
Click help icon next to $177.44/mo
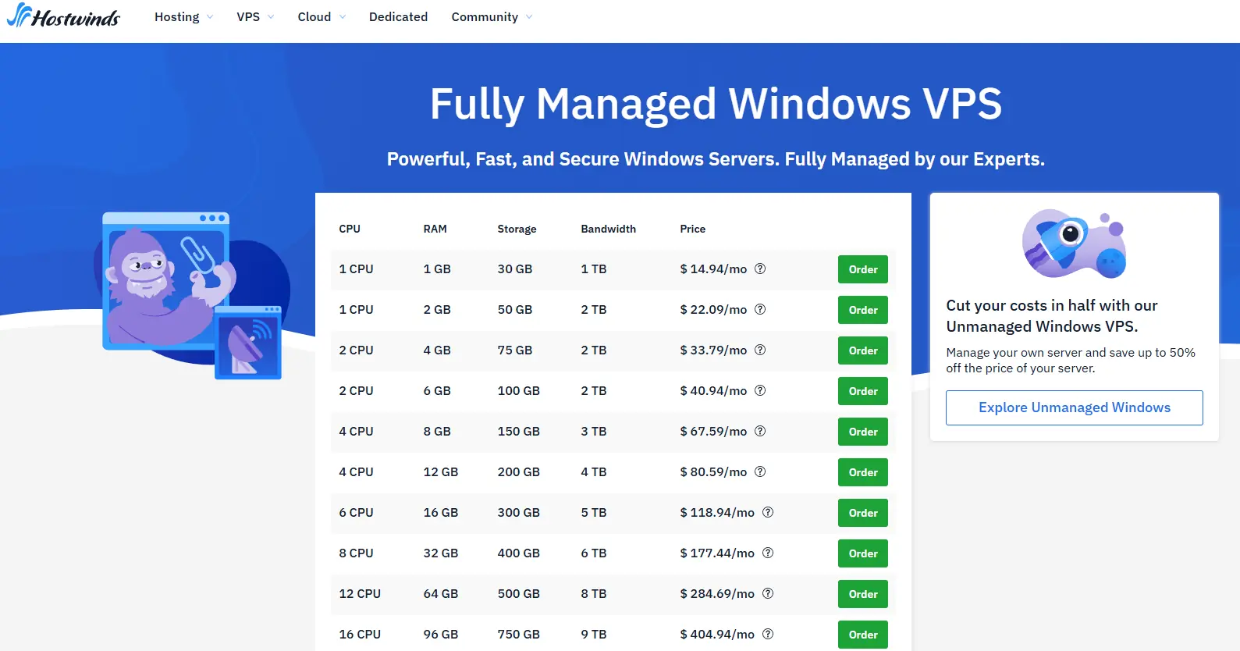click(x=768, y=553)
